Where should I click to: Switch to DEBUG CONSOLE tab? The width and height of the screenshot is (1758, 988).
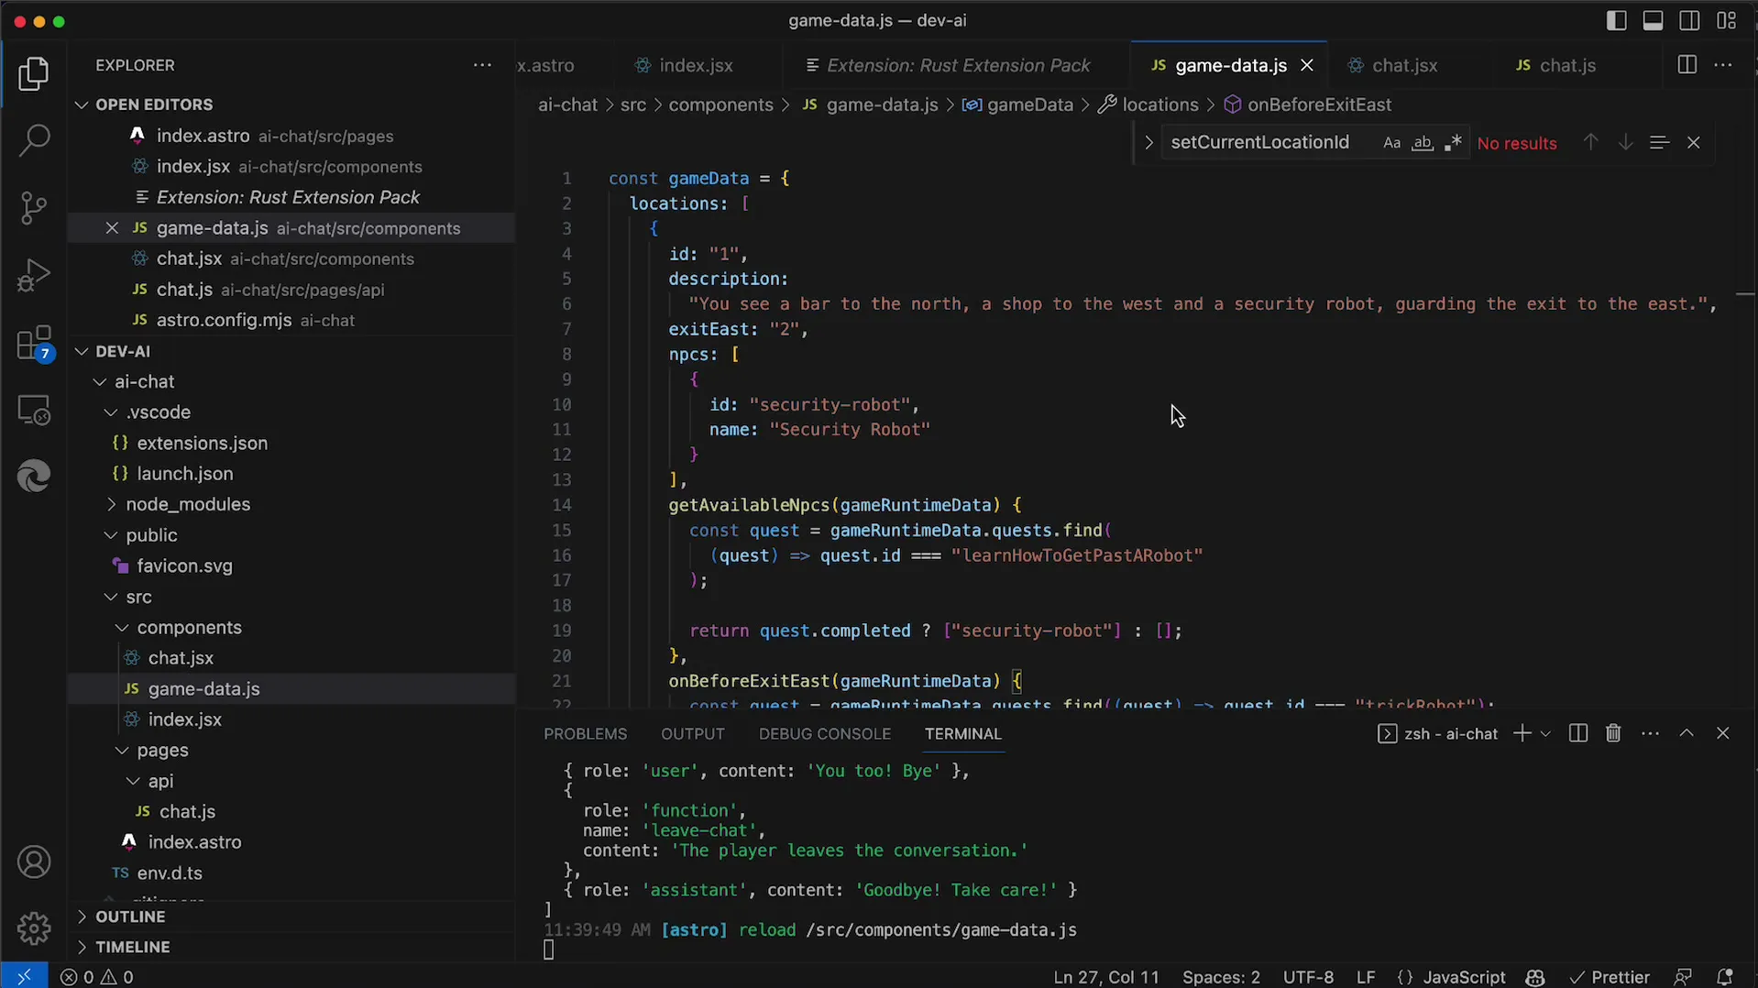(x=824, y=733)
